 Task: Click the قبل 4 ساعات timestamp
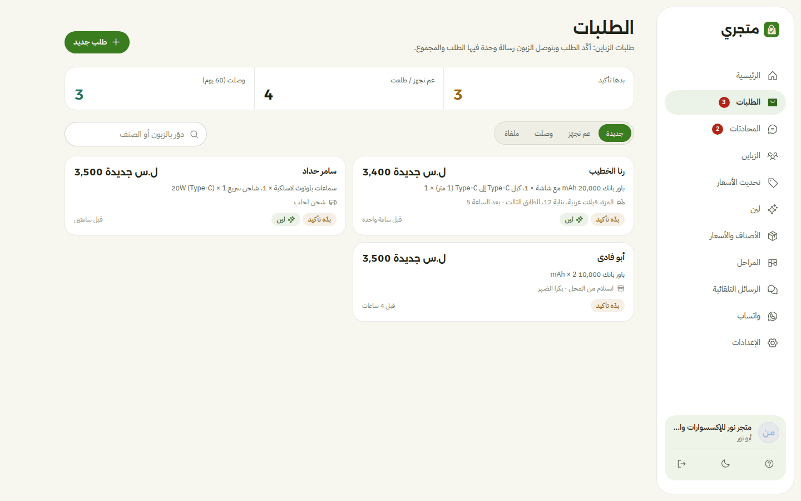(x=379, y=306)
